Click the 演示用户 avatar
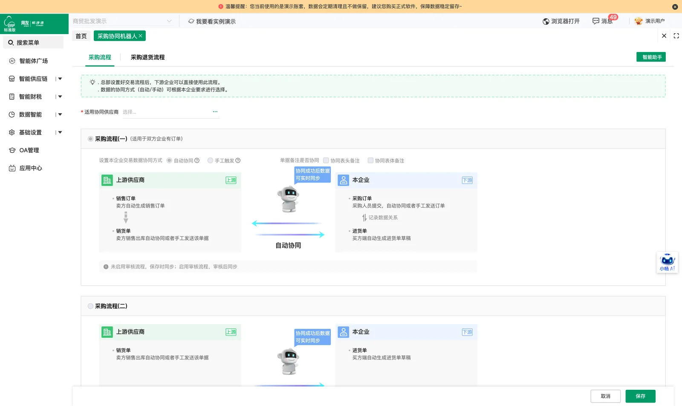This screenshot has height=406, width=682. pyautogui.click(x=639, y=21)
